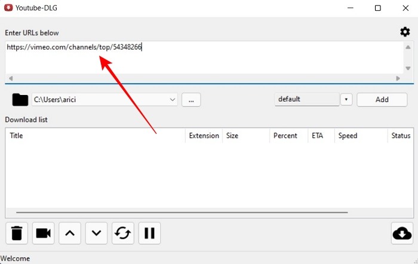The height and width of the screenshot is (264, 418).
Task: Click the browse '...' button
Action: coord(191,100)
